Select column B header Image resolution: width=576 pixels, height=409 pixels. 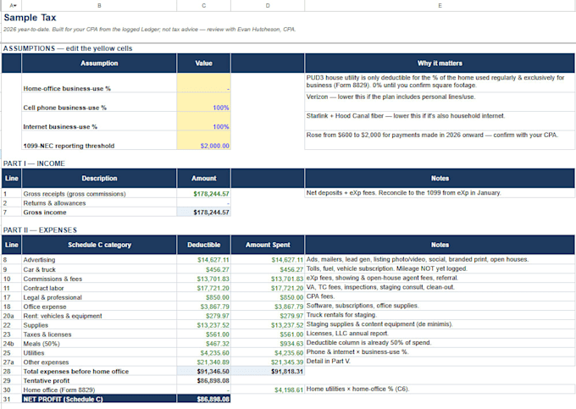(99, 6)
